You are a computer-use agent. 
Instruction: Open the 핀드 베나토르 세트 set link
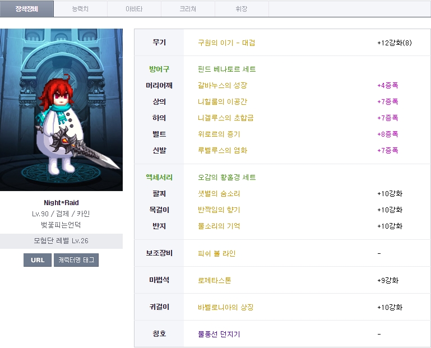coord(227,69)
